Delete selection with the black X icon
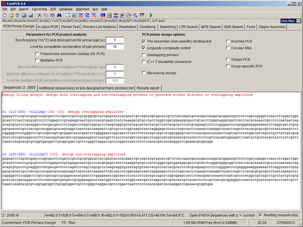303x227 pixels. (x=39, y=15)
